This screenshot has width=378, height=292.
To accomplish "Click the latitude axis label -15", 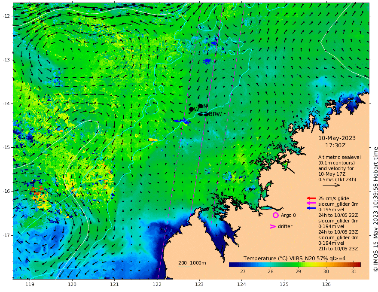I will tap(6, 147).
